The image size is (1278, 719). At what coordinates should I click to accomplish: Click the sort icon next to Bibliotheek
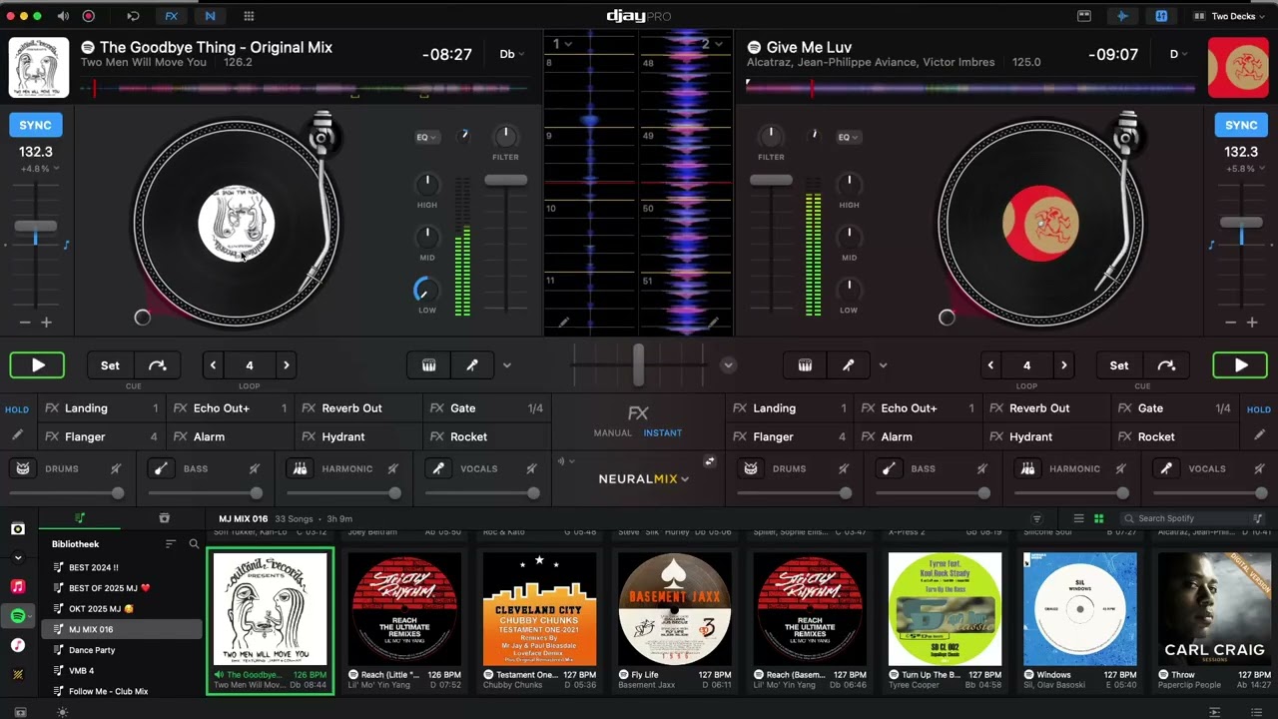pyautogui.click(x=171, y=544)
